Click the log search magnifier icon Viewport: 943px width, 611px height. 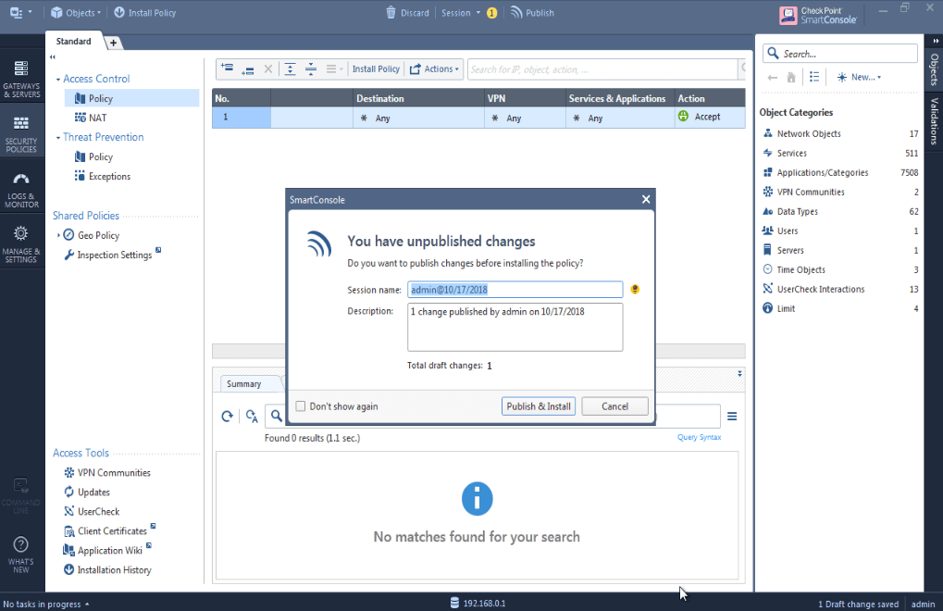click(276, 416)
